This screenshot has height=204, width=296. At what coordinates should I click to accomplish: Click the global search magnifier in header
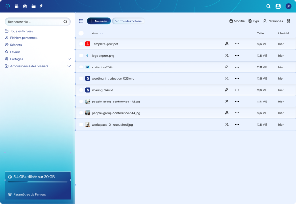coord(268,6)
